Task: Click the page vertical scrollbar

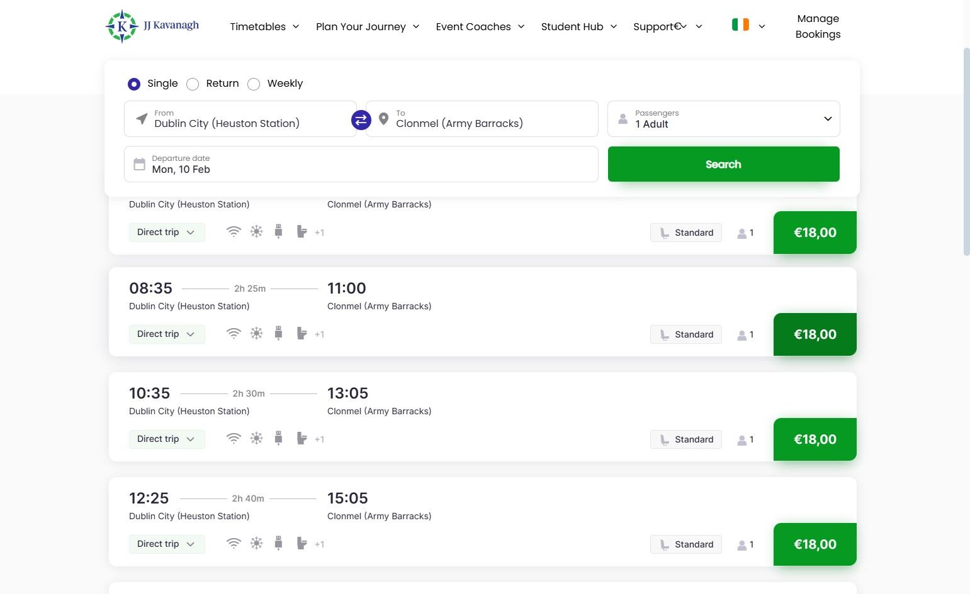Action: (966, 151)
